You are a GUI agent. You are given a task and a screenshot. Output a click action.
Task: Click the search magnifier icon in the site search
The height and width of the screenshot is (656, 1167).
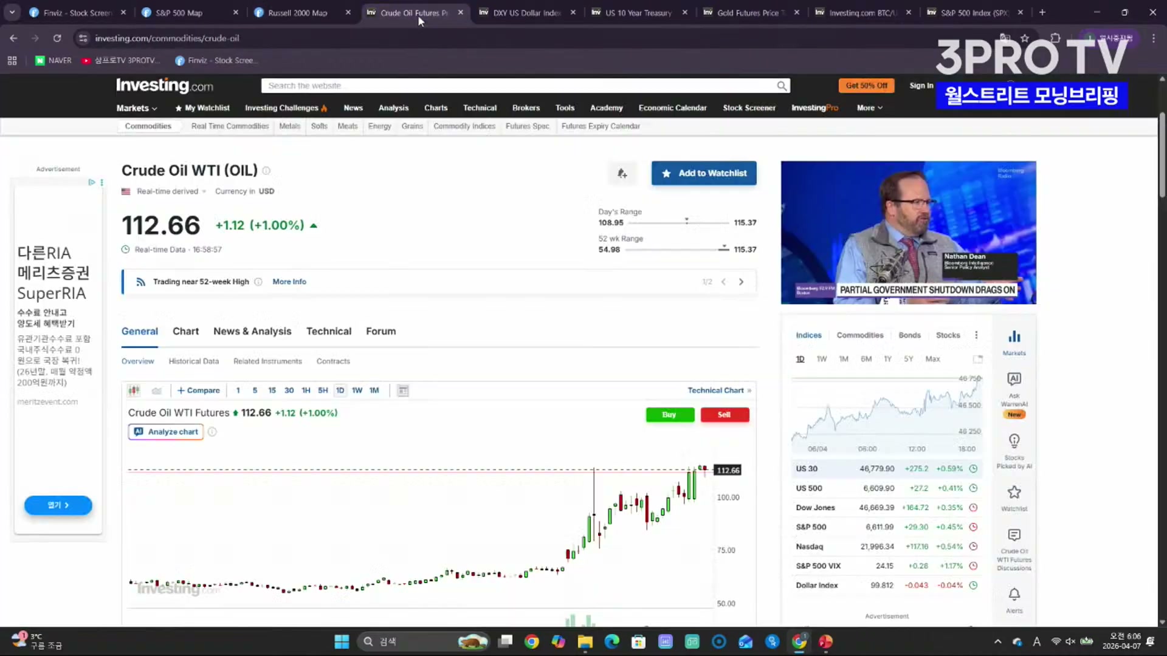coord(782,86)
